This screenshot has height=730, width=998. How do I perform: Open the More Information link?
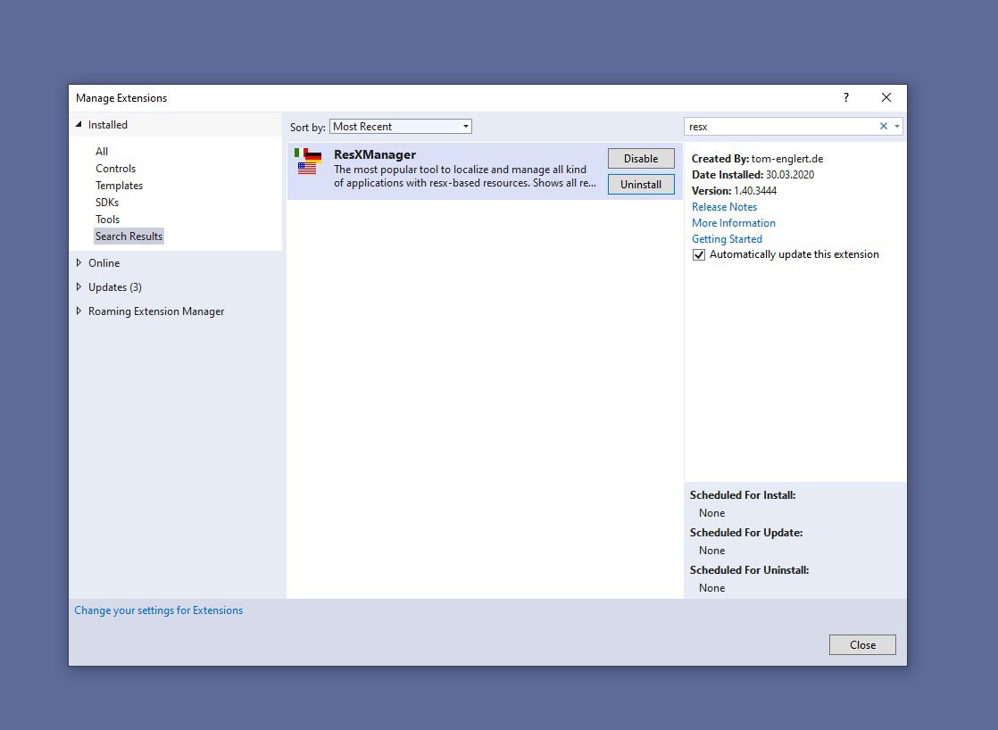click(x=734, y=223)
